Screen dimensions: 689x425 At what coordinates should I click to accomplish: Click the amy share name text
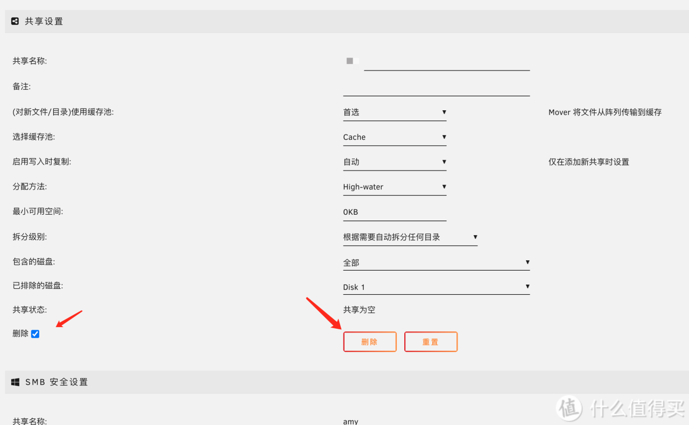pos(350,421)
